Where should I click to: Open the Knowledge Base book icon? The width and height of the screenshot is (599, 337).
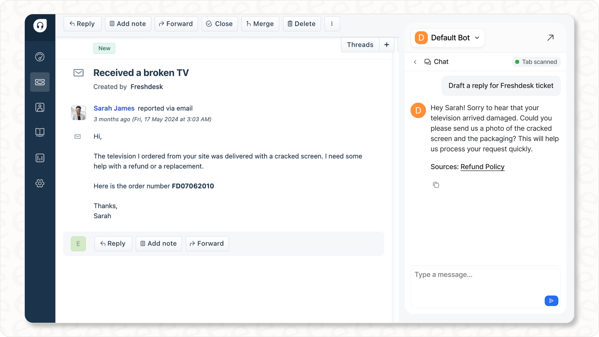[40, 132]
